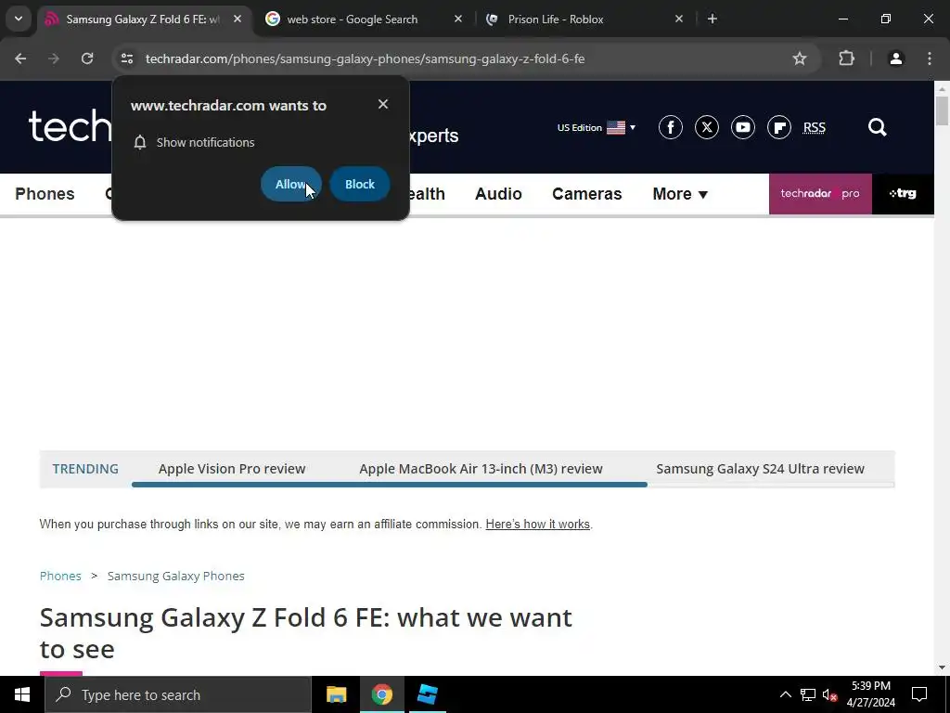Click the site search magnifier icon
This screenshot has height=713, width=950.
coord(878,127)
